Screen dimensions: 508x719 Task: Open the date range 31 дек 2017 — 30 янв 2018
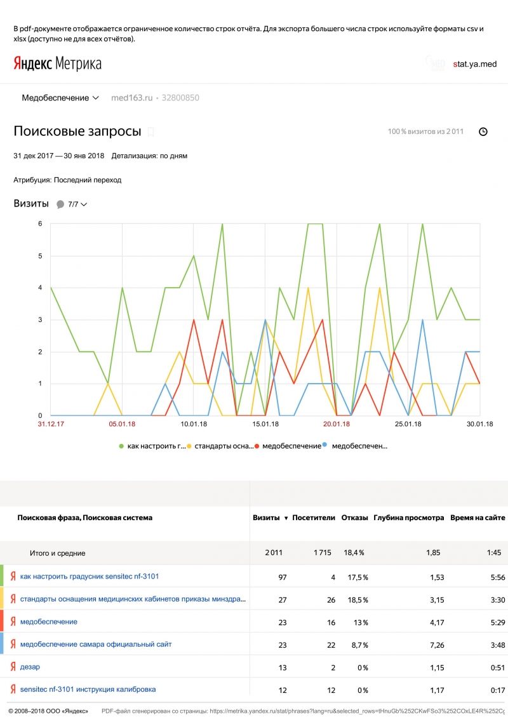[x=58, y=156]
